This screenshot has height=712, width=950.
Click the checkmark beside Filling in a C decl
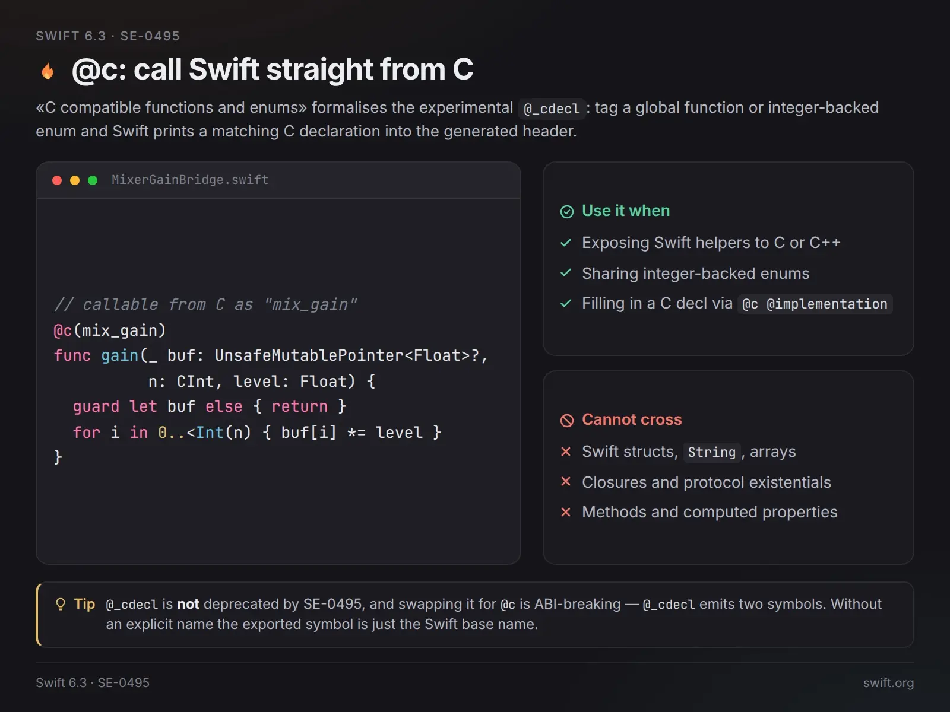566,303
